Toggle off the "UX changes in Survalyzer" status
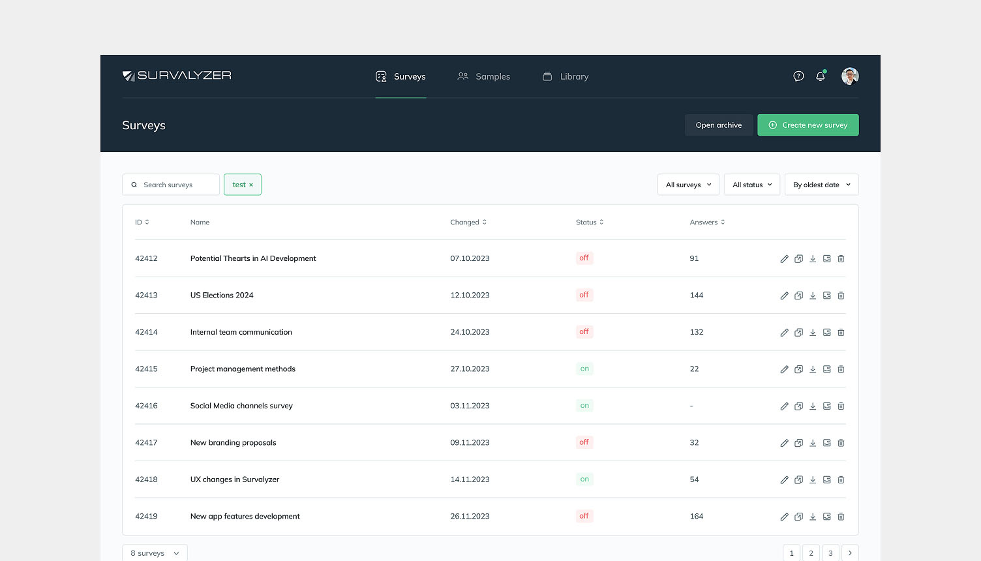 point(584,479)
